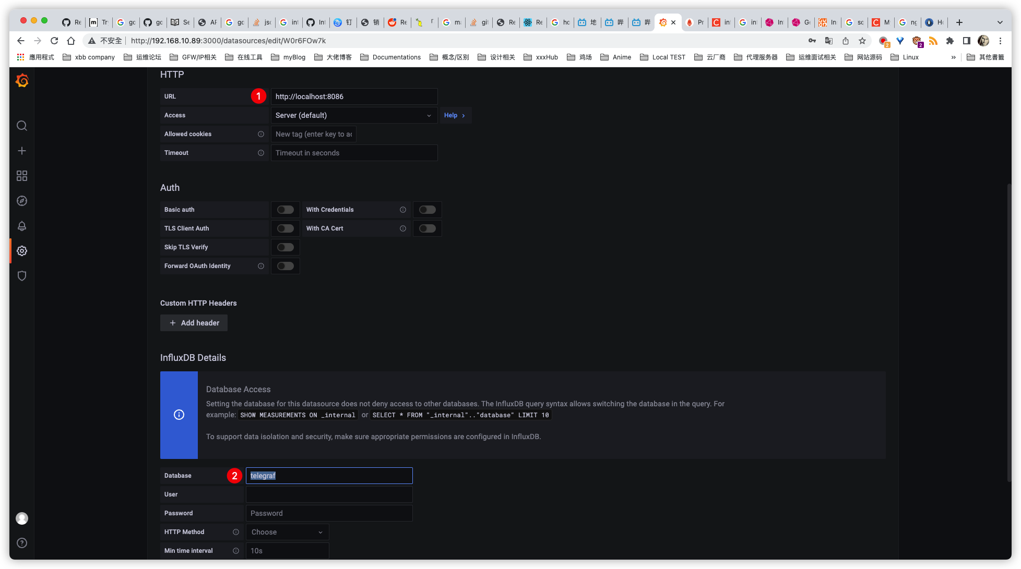1021x569 pixels.
Task: Click the page vertical scrollbar
Action: [x=1009, y=332]
